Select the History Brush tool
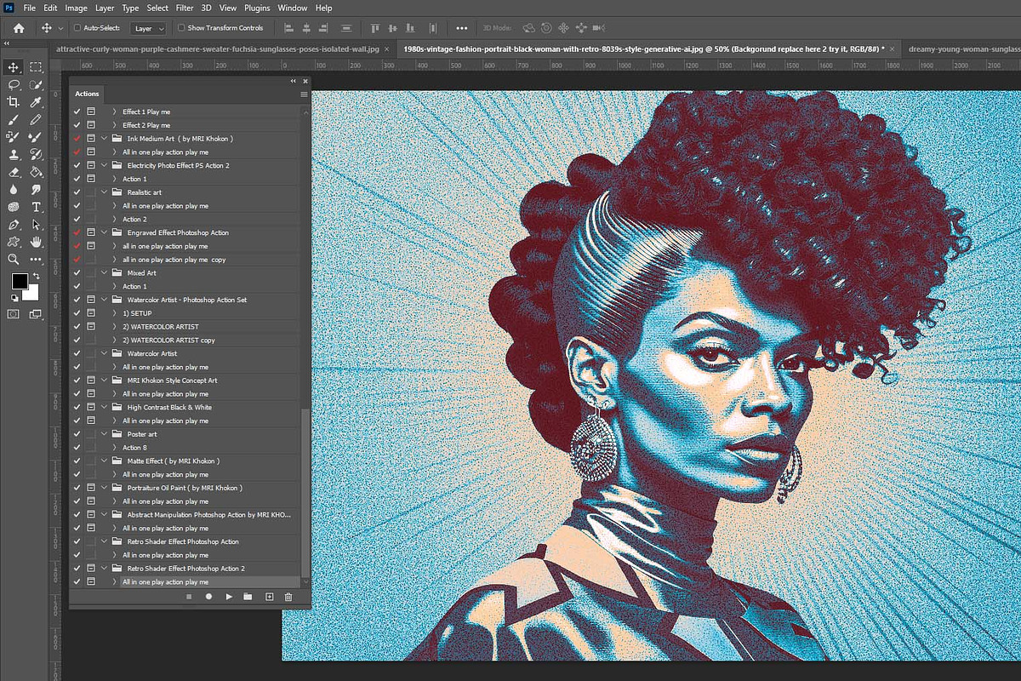Screen dimensions: 1021x681 (x=36, y=155)
